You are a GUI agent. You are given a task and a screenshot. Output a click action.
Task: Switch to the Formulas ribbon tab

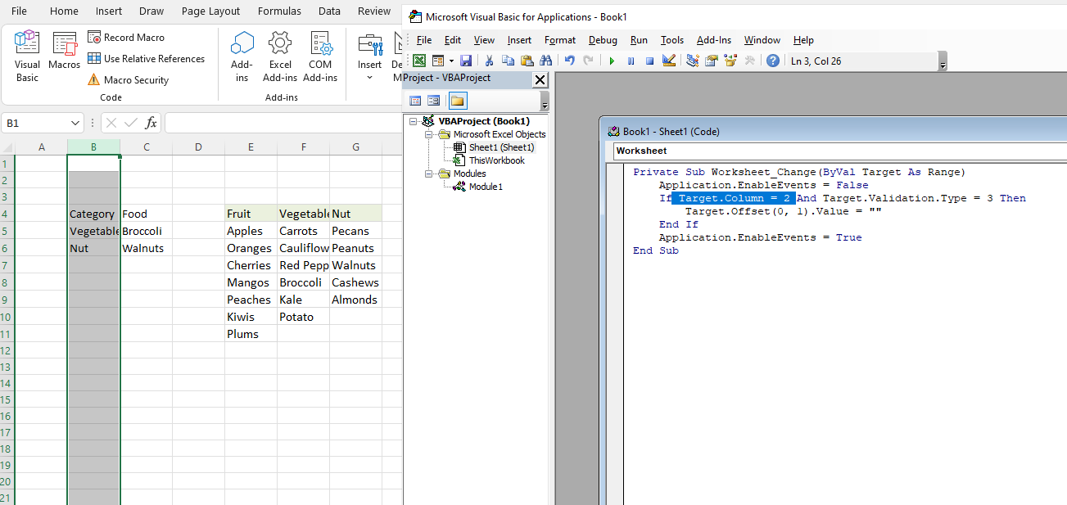[279, 11]
